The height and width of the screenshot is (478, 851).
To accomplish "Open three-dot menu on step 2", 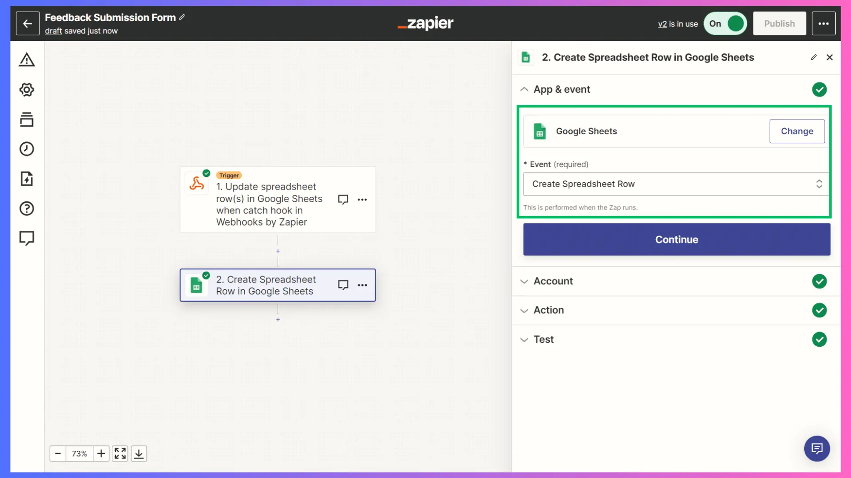I will [362, 285].
